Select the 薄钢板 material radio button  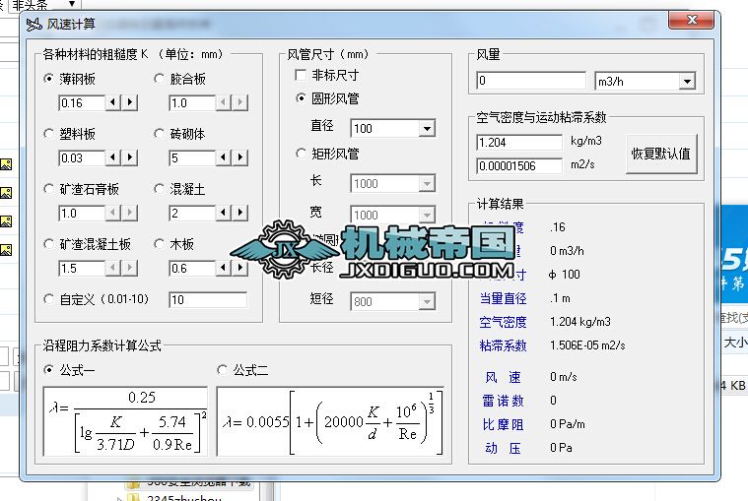[48, 79]
